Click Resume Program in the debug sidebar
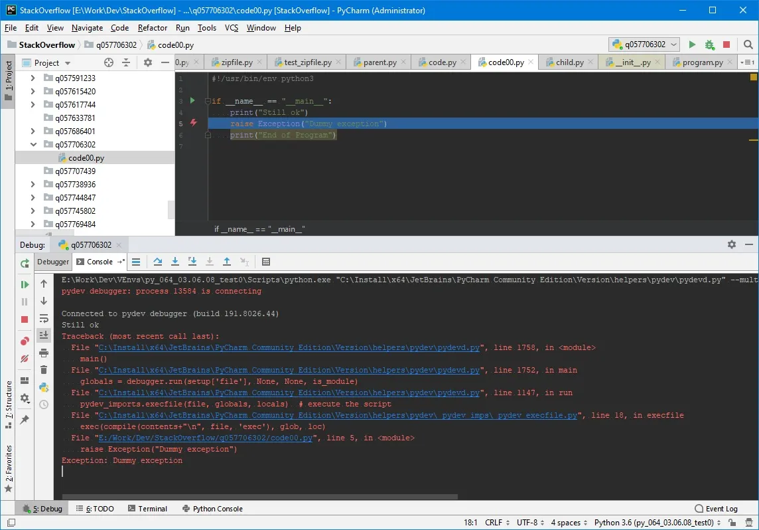 tap(25, 284)
